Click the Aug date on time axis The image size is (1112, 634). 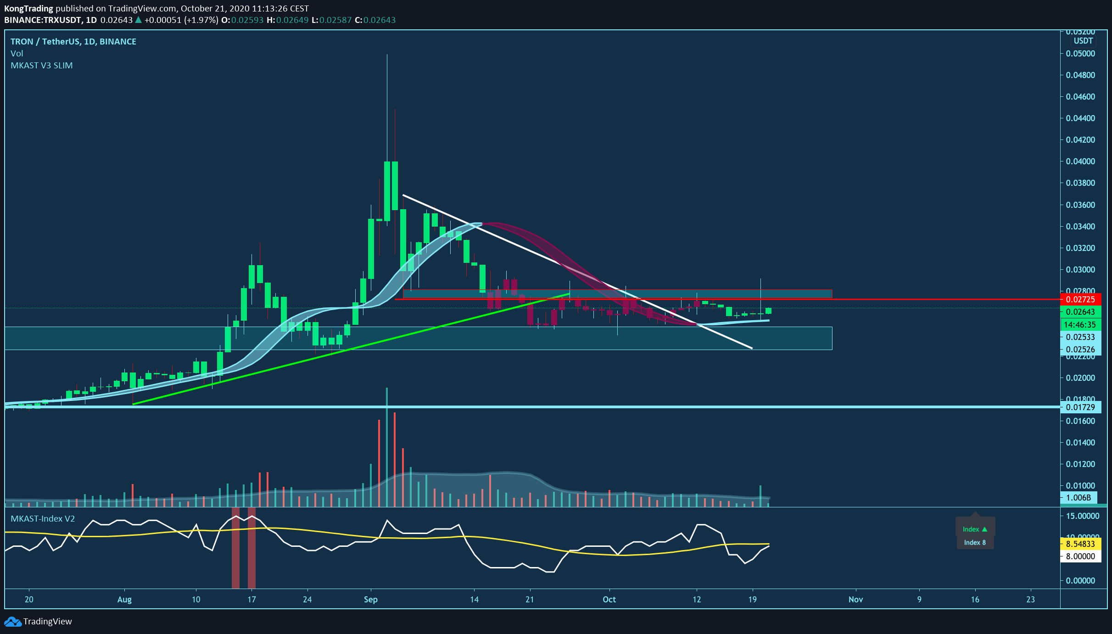coord(124,600)
